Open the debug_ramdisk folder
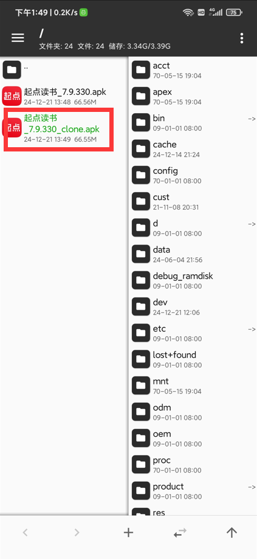Screen dimensions: 257x559 [x=193, y=280]
